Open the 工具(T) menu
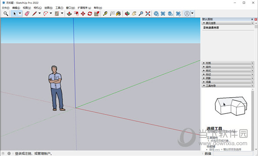This screenshot has width=258, height=156. (x=59, y=8)
